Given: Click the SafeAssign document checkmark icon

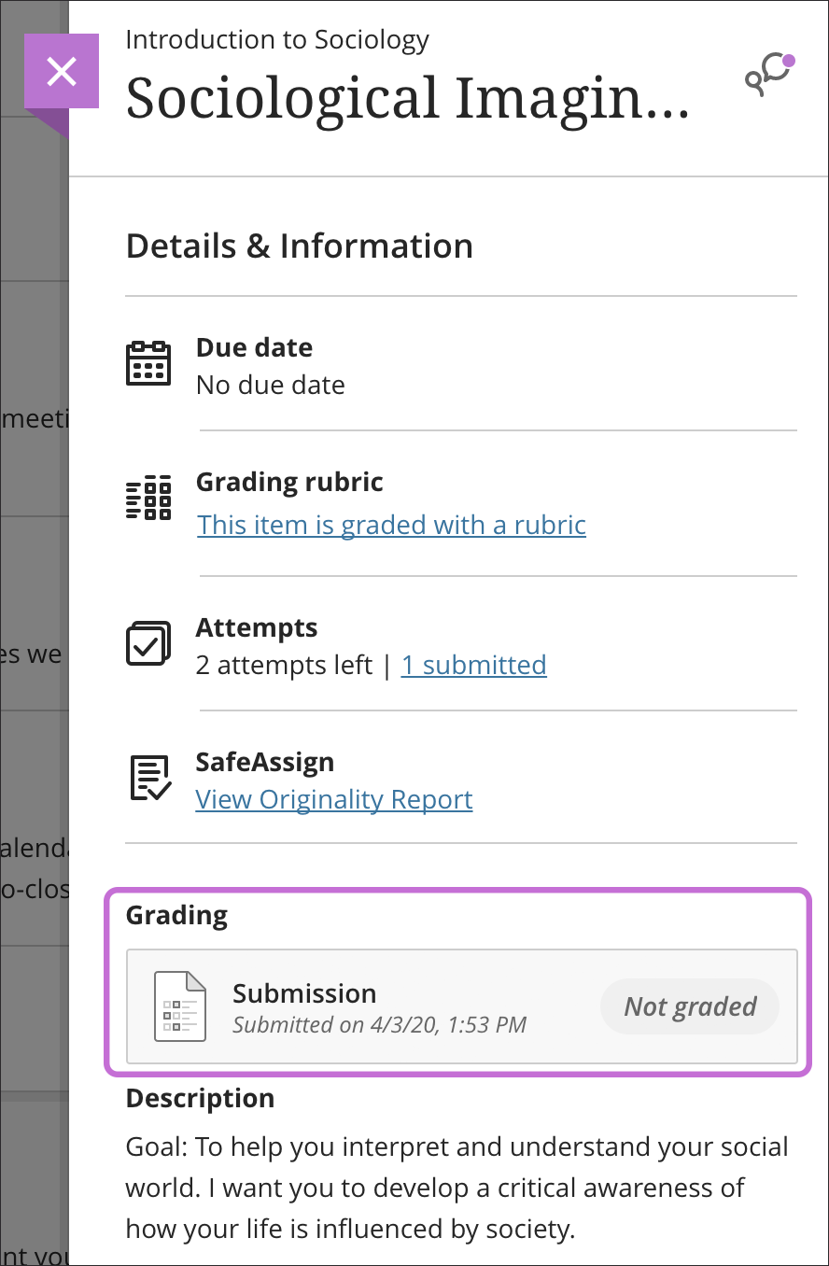Looking at the screenshot, I should tap(148, 779).
